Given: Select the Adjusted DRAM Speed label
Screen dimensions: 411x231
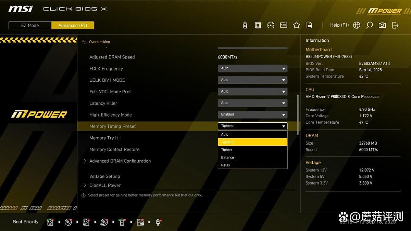Looking at the screenshot, I should [x=112, y=57].
